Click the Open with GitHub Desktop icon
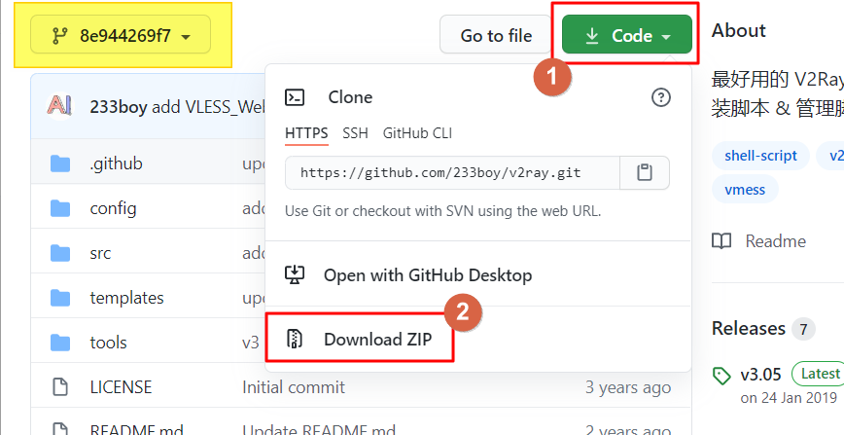 click(295, 275)
